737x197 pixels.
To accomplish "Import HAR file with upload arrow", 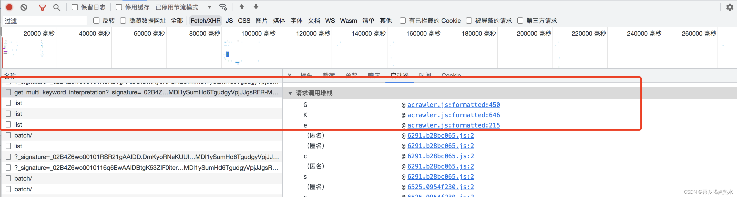I will 241,7.
